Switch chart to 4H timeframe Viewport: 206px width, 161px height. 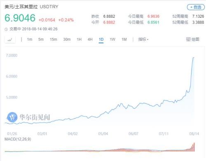pyautogui.click(x=90, y=40)
